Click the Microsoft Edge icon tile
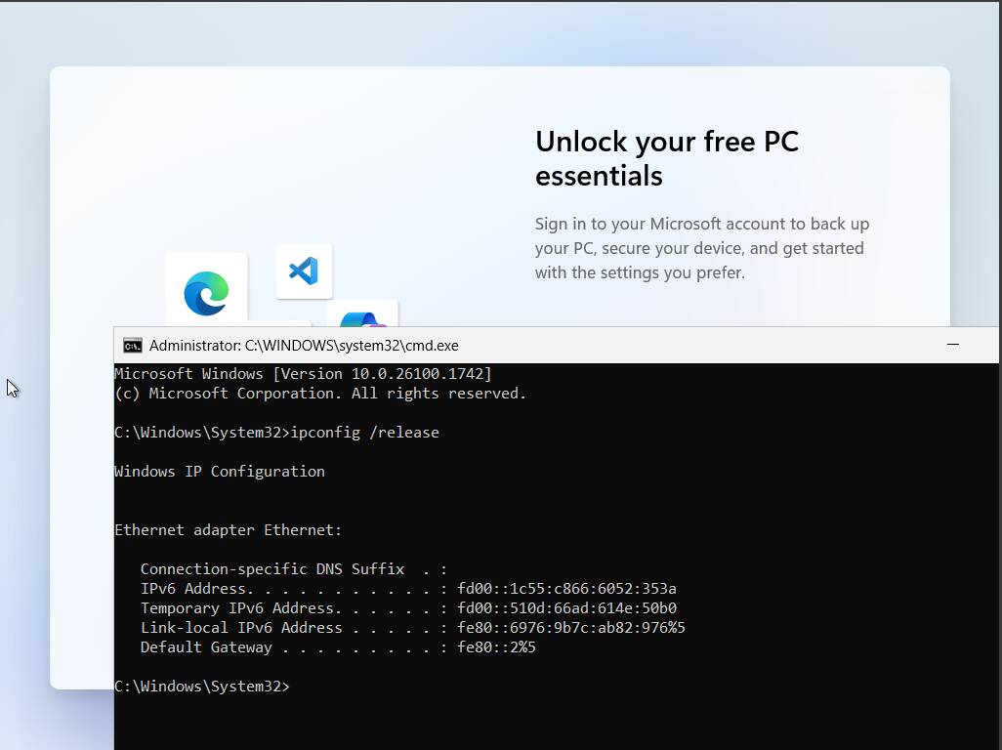The image size is (1002, 750). pos(206,291)
